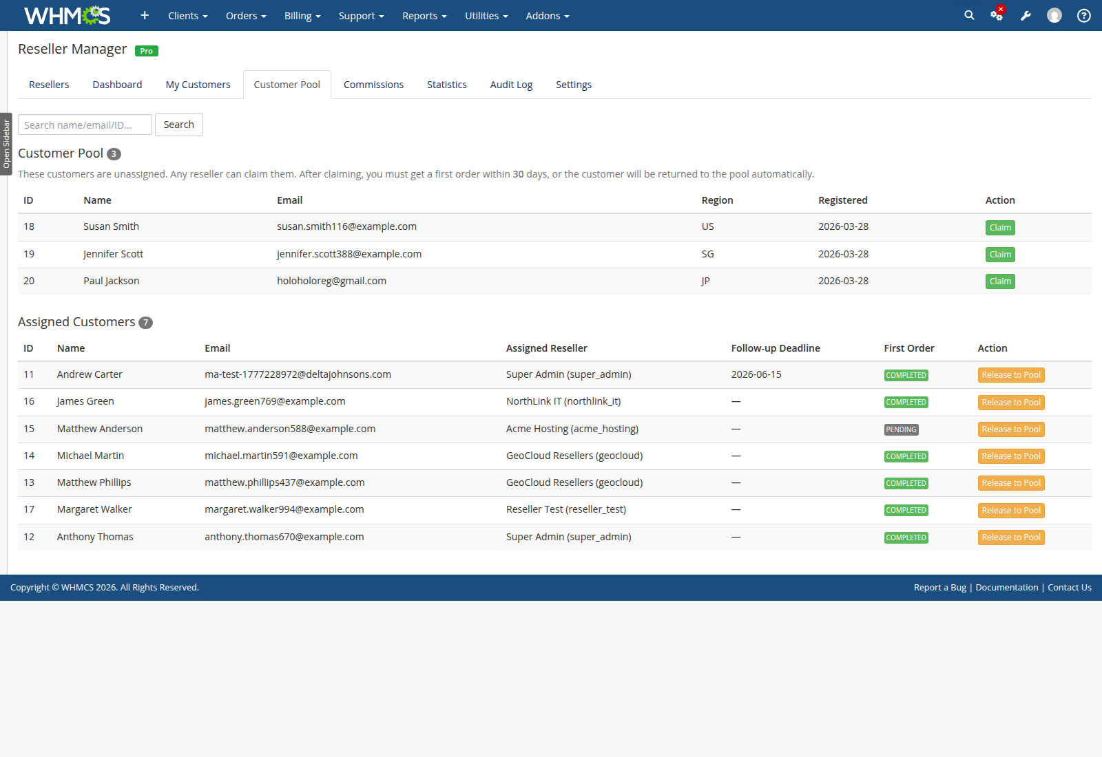Click Reseller Test (reseller_test) cell
The image size is (1102, 757).
pyautogui.click(x=566, y=509)
